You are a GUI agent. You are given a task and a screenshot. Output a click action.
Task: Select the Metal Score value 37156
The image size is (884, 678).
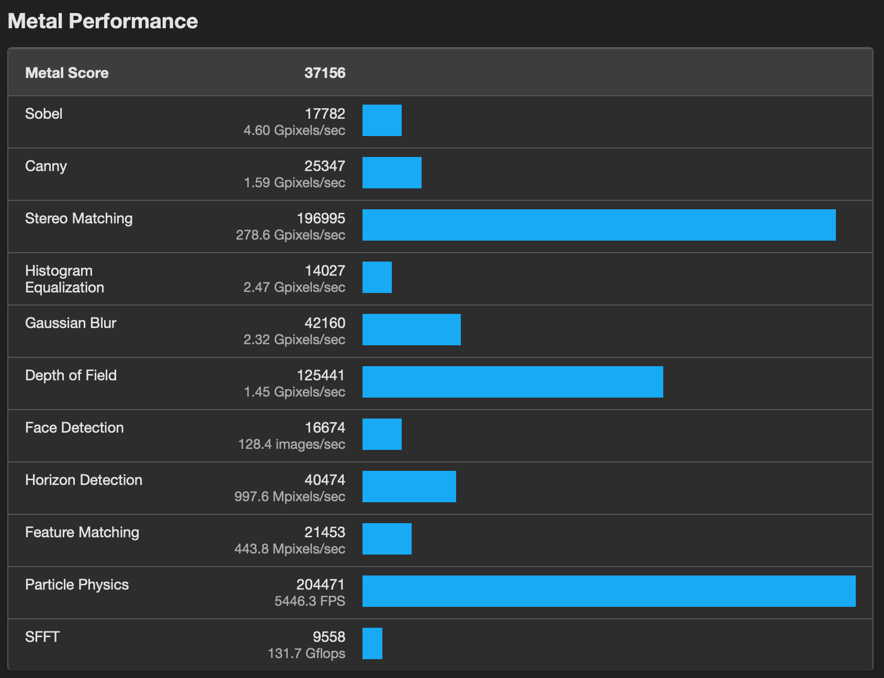325,73
